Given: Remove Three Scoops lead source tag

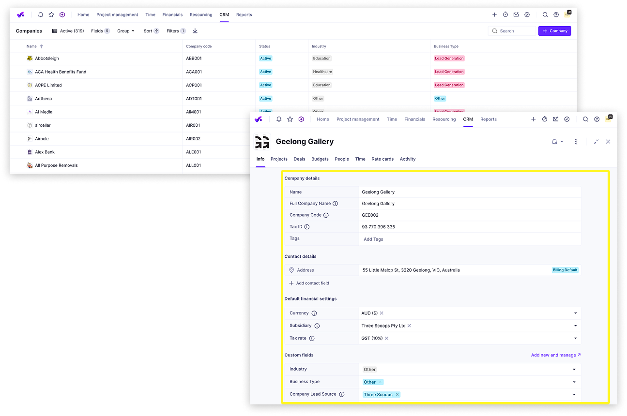Looking at the screenshot, I should coord(397,395).
